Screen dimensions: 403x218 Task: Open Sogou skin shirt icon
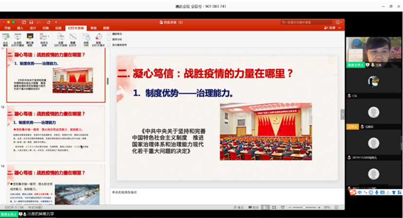(x=393, y=192)
